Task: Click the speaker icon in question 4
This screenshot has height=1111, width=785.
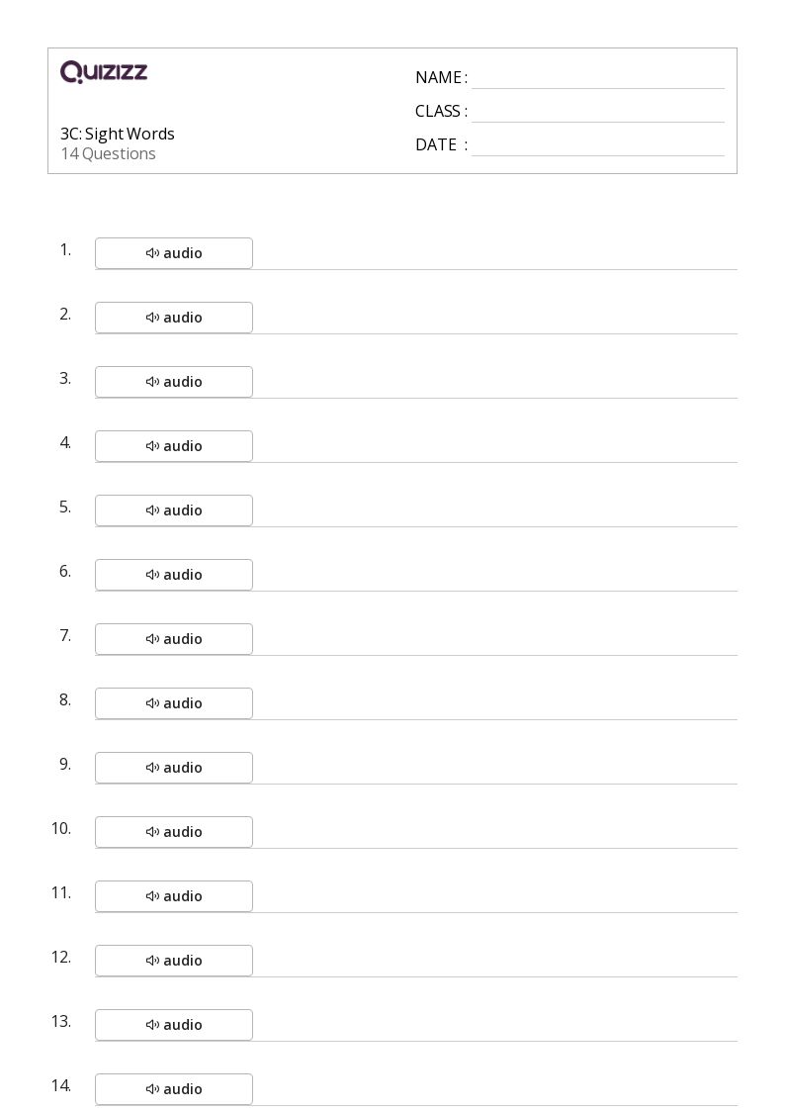Action: click(x=152, y=446)
